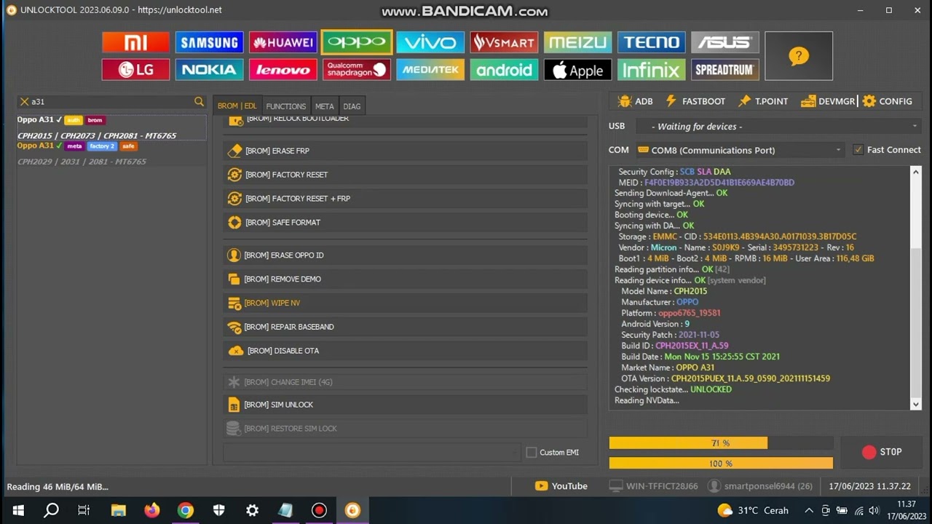The height and width of the screenshot is (524, 932).
Task: Toggle the Fast Connect checkbox
Action: click(x=858, y=150)
